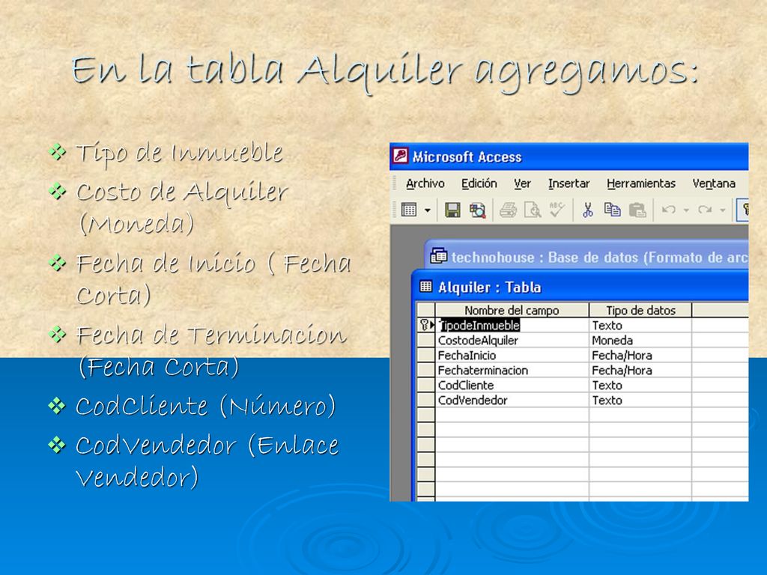Click the row selector of CodVendedor

coord(426,400)
